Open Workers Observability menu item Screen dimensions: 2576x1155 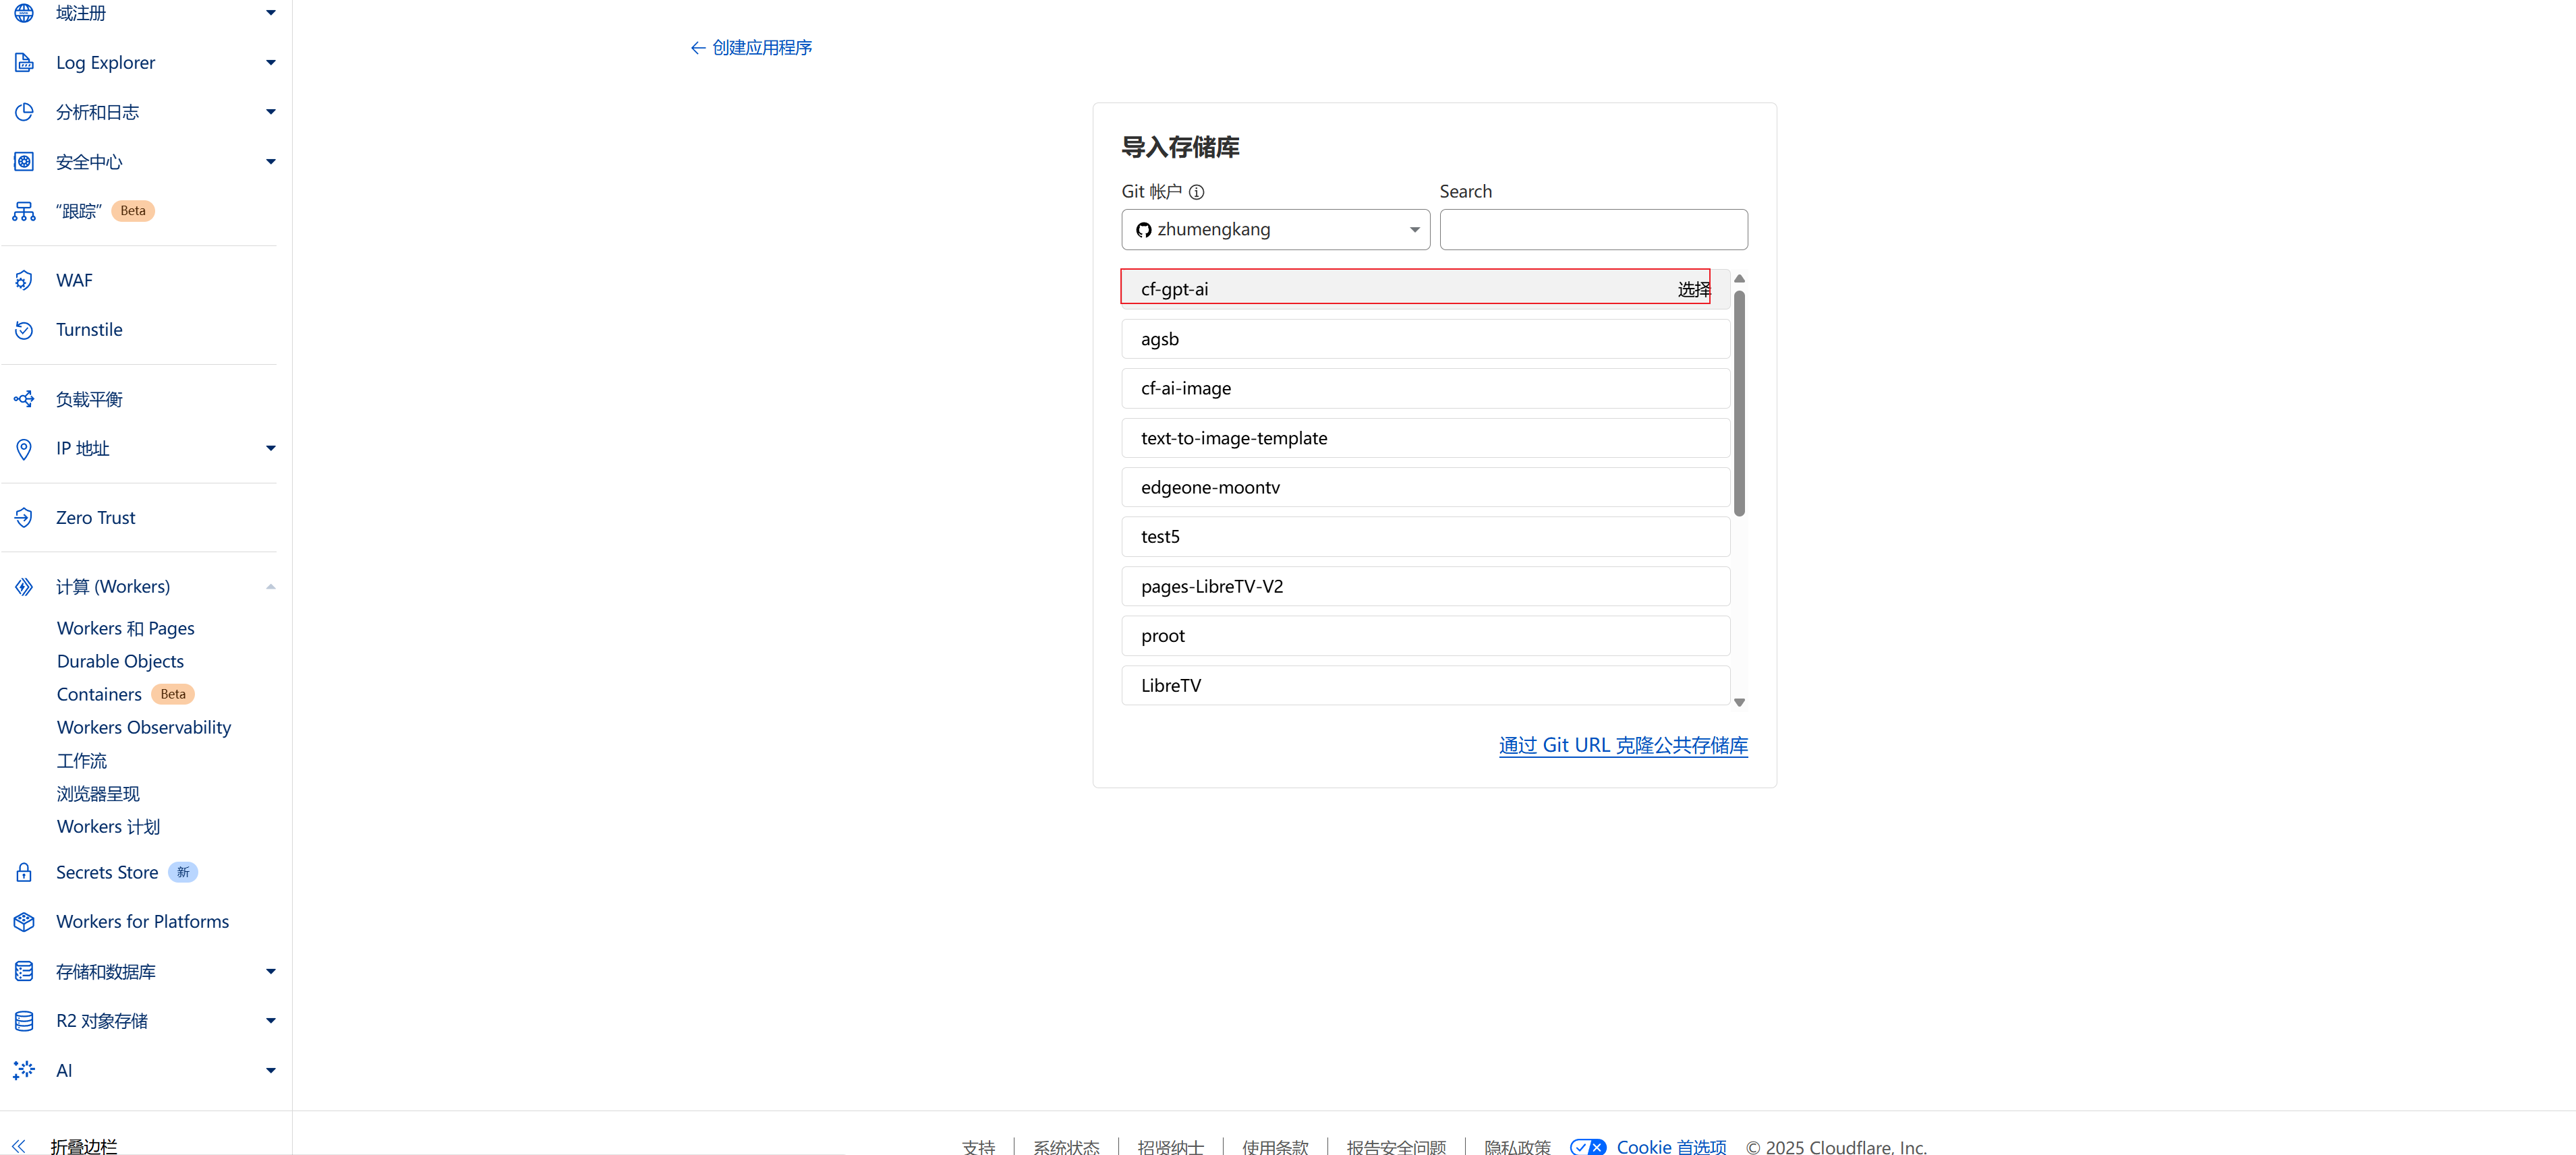coord(144,728)
